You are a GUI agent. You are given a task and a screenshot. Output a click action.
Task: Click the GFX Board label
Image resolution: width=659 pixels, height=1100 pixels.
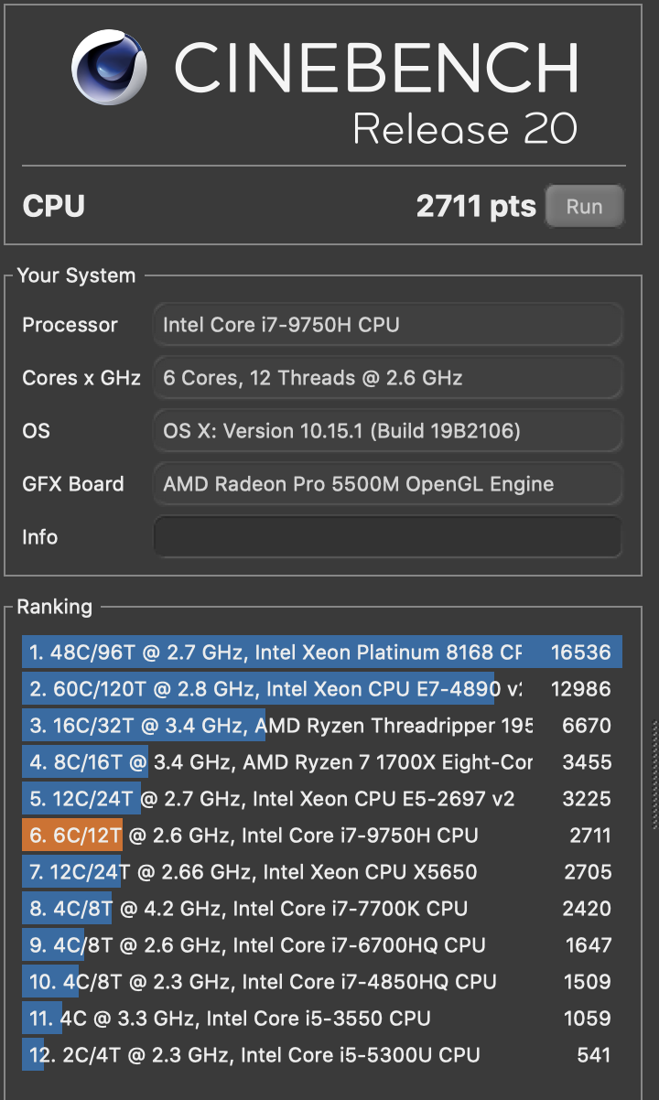72,484
